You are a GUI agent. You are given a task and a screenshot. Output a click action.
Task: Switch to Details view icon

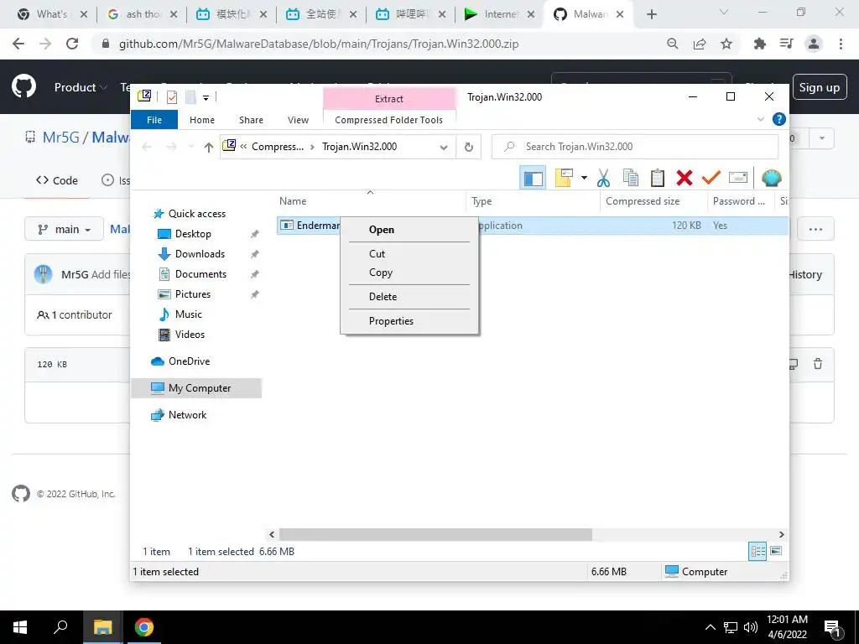pos(757,551)
